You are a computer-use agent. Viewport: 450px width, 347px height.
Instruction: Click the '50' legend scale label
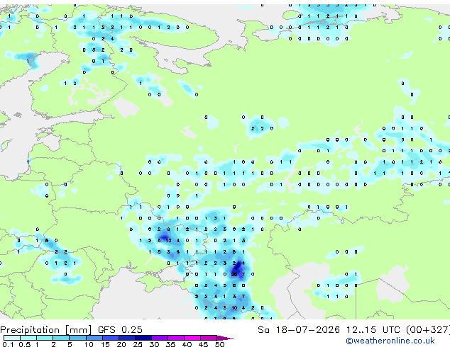click(x=219, y=344)
